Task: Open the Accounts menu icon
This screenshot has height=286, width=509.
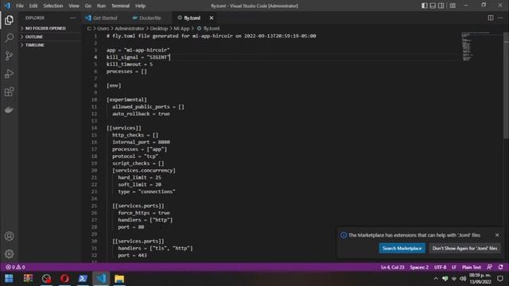Action: (x=9, y=236)
